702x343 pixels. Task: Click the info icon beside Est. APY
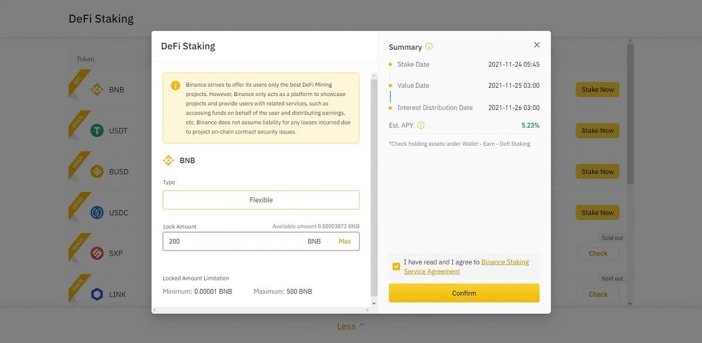coord(421,125)
